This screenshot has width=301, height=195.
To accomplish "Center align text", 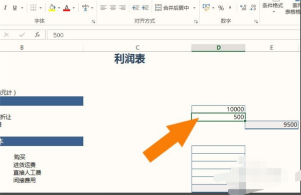I will click(113, 7).
